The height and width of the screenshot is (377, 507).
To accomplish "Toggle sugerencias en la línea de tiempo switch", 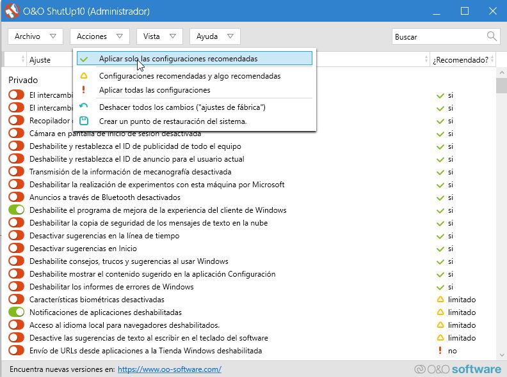I will pos(16,235).
